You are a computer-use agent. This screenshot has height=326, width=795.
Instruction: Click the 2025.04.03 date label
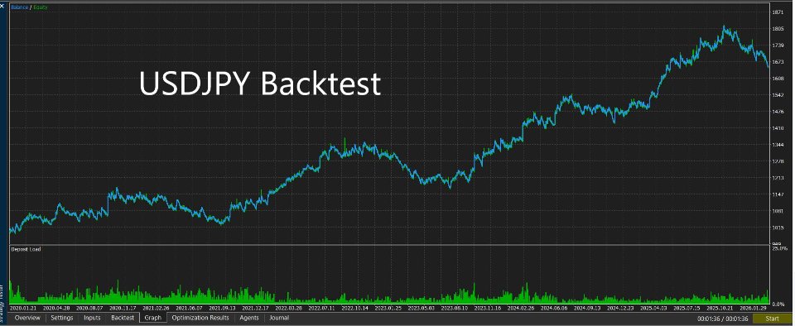654,307
